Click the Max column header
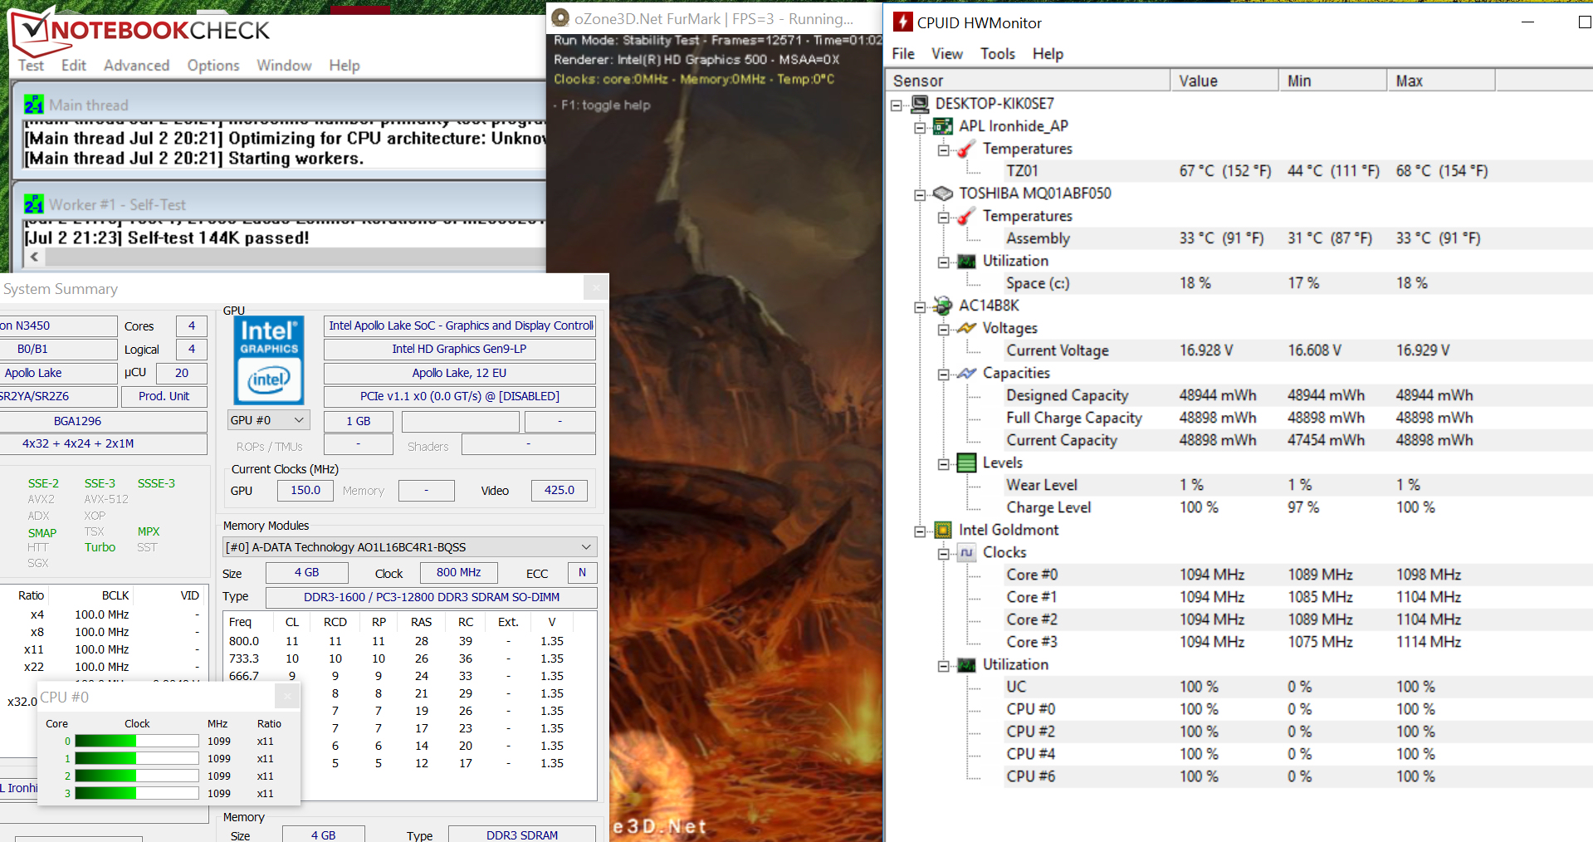 click(x=1441, y=81)
